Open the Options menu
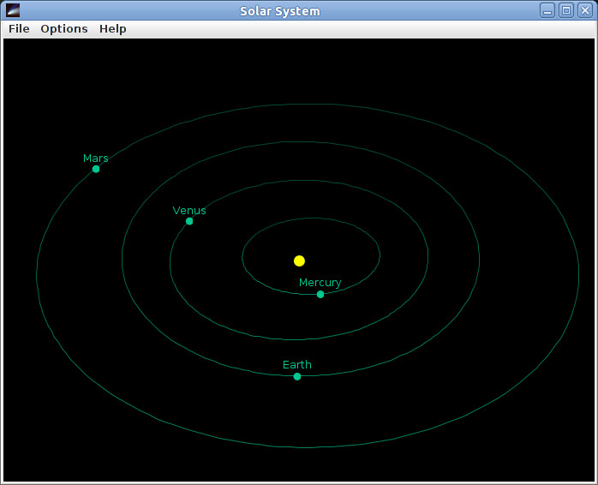 (64, 29)
